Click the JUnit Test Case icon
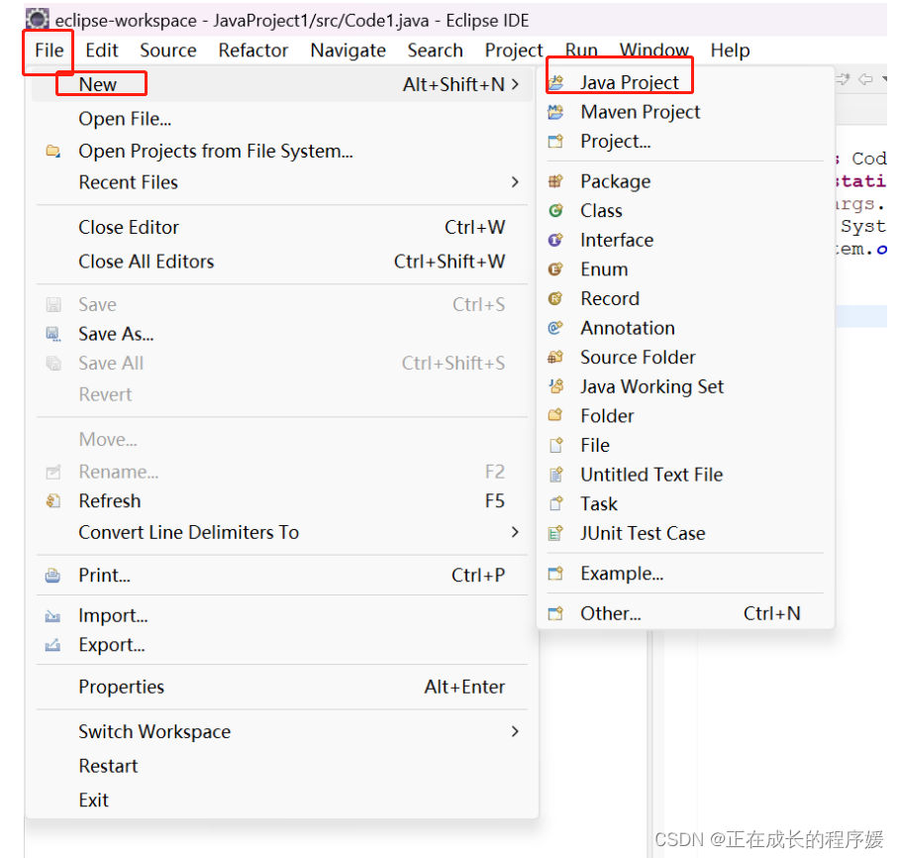Viewport: 899px width, 858px height. (x=555, y=533)
